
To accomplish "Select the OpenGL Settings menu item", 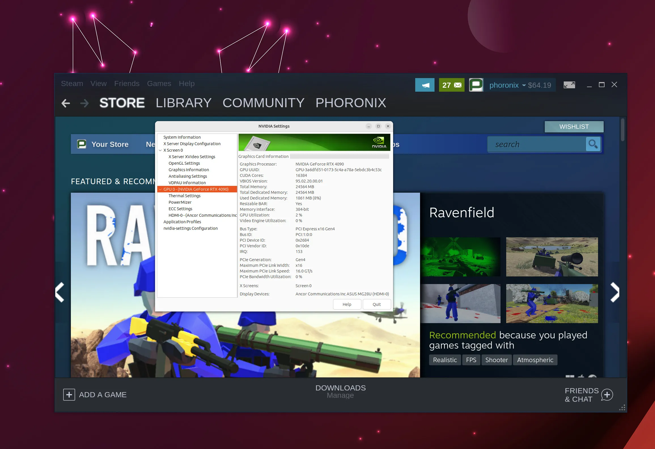I will (x=184, y=163).
